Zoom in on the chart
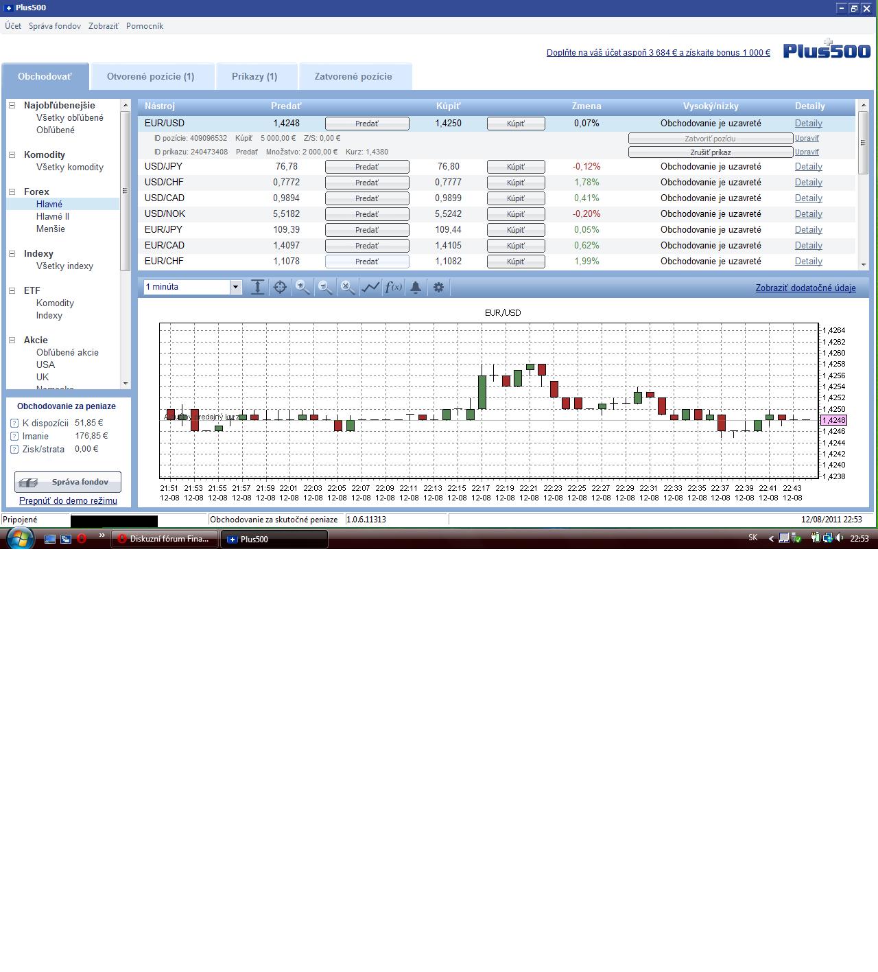Viewport: 878px width, 972px height. (x=302, y=288)
